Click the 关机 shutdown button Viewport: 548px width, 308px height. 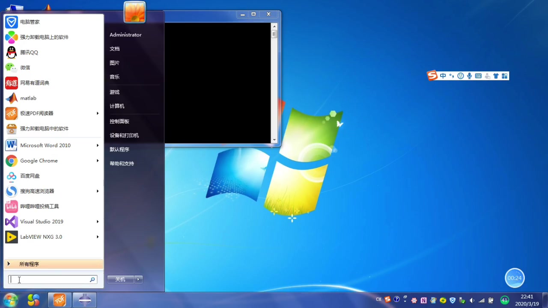tap(120, 279)
